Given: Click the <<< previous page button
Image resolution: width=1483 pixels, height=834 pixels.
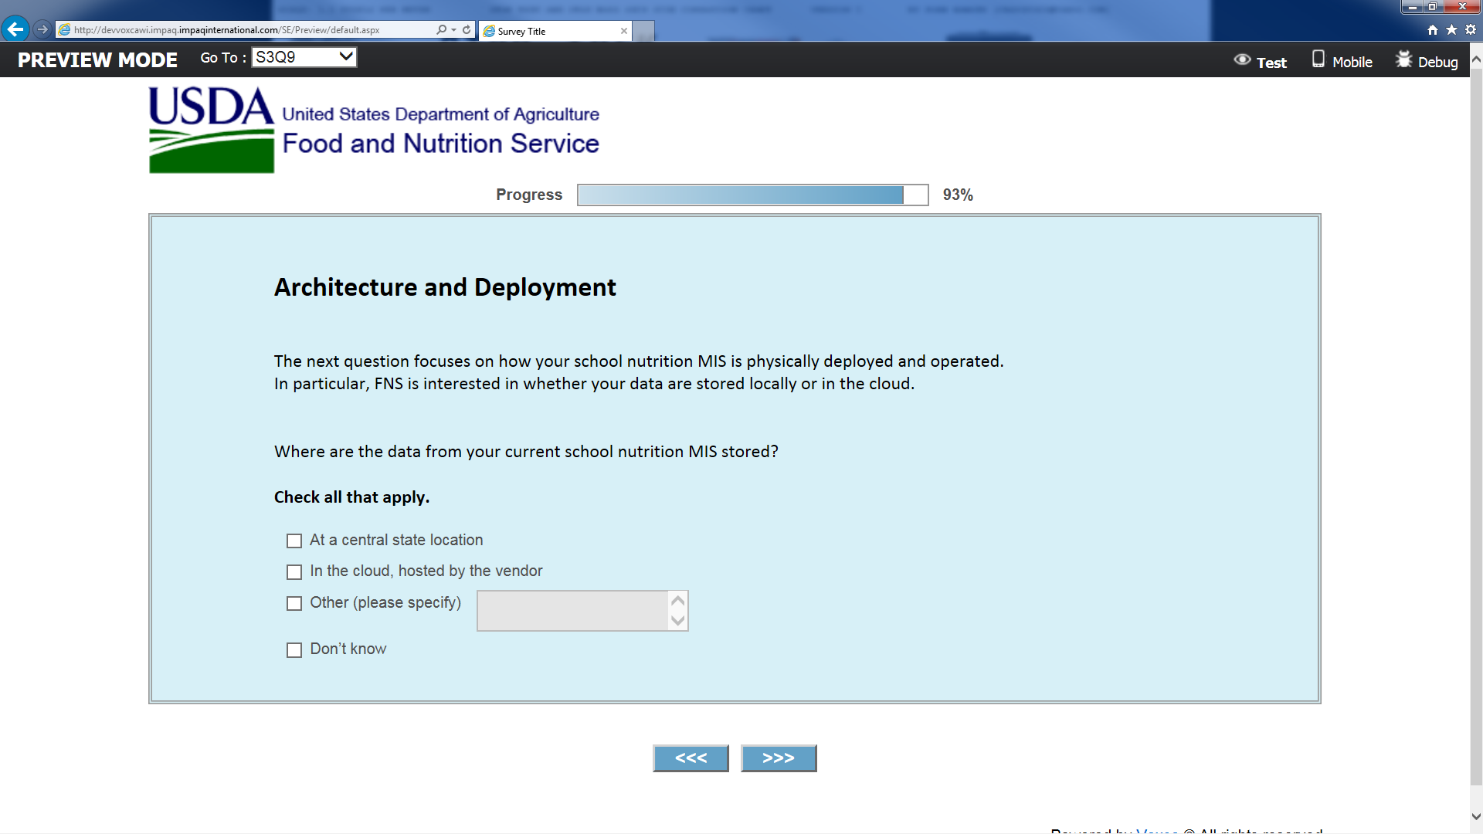Looking at the screenshot, I should point(691,758).
